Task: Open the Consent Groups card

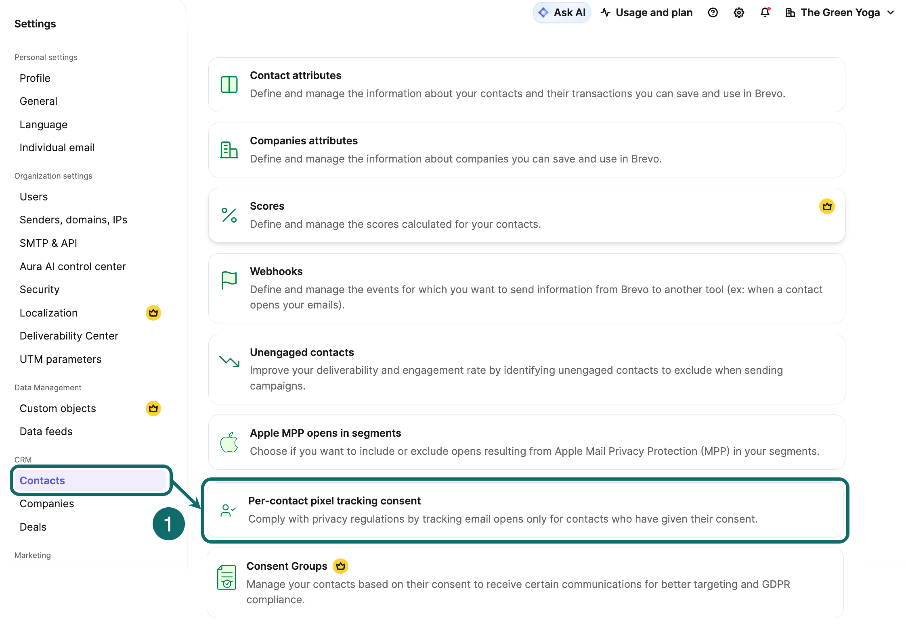Action: [x=525, y=583]
